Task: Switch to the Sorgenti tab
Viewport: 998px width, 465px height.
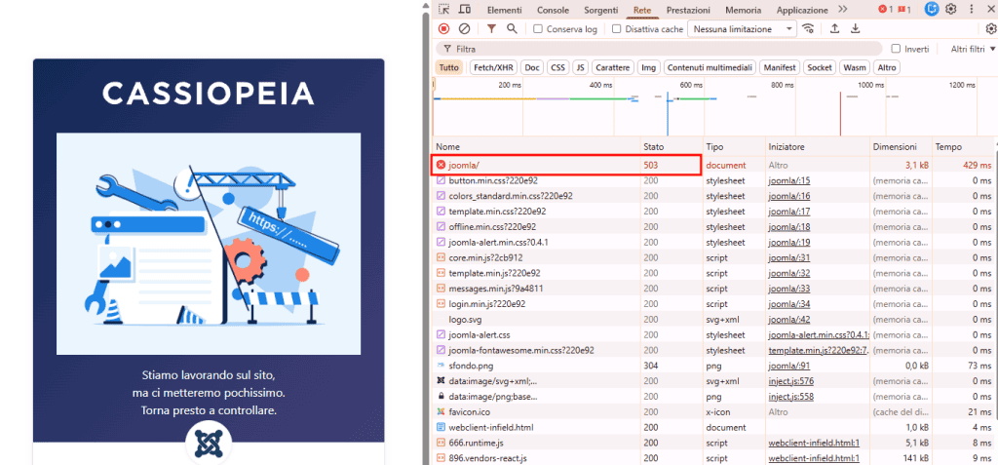Action: (601, 10)
